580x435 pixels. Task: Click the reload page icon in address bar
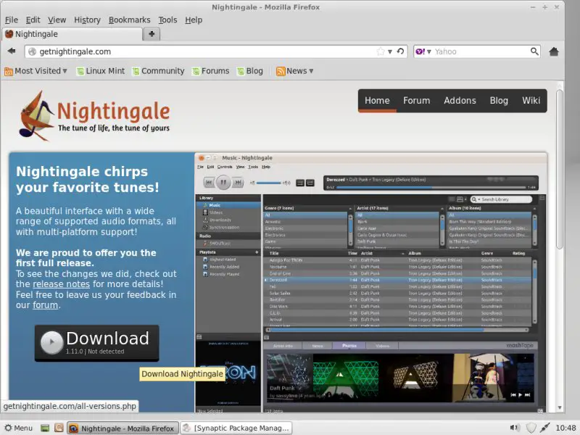400,51
